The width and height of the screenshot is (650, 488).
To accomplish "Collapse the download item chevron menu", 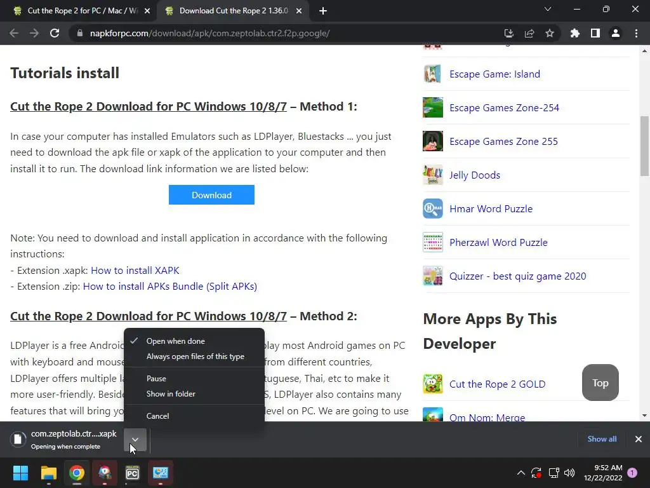I will (135, 440).
